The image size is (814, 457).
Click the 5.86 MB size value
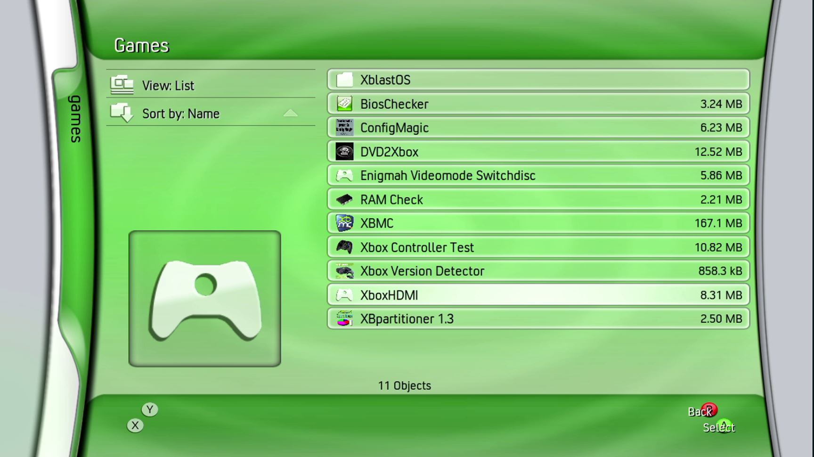click(721, 175)
